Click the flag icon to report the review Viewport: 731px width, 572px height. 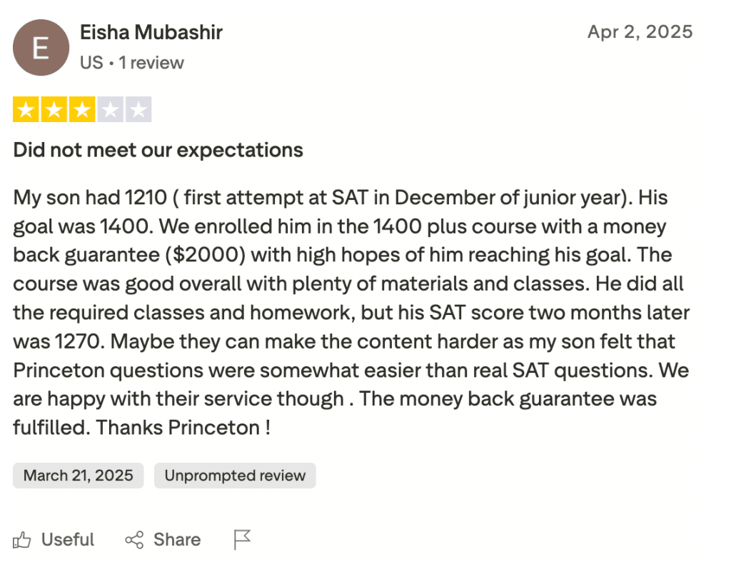tap(241, 540)
